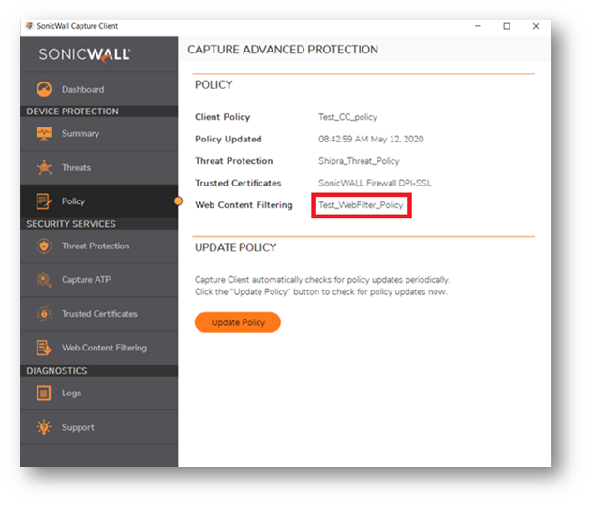
Task: Switch to Logs under Diagnostics
Action: [x=71, y=394]
